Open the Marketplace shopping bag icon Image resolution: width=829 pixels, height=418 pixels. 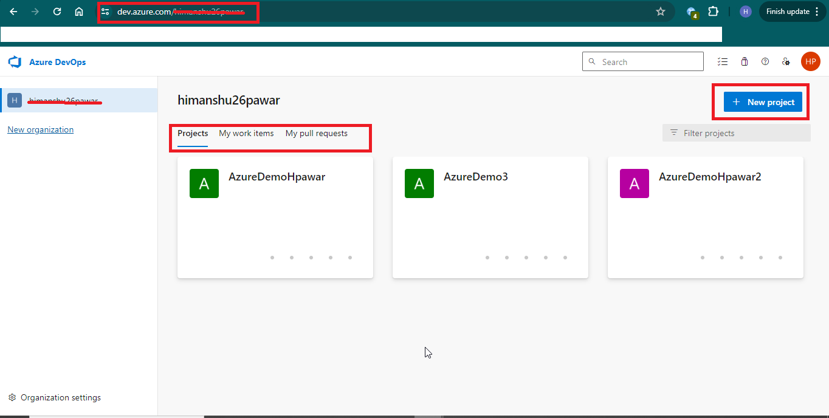[x=744, y=61]
